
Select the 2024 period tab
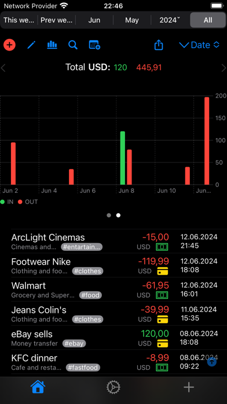coord(170,20)
